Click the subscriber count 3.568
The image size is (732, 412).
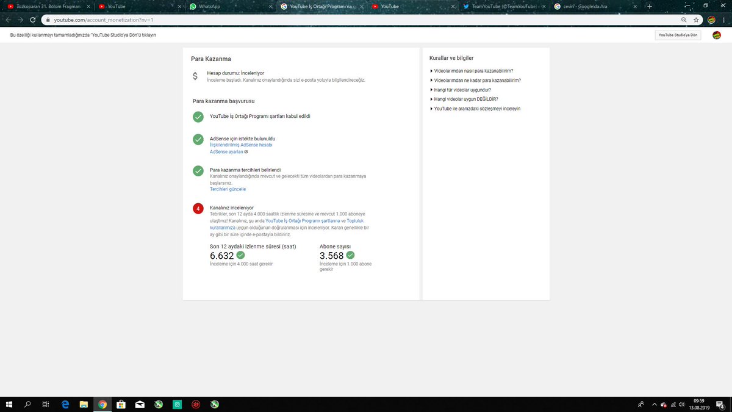click(332, 256)
